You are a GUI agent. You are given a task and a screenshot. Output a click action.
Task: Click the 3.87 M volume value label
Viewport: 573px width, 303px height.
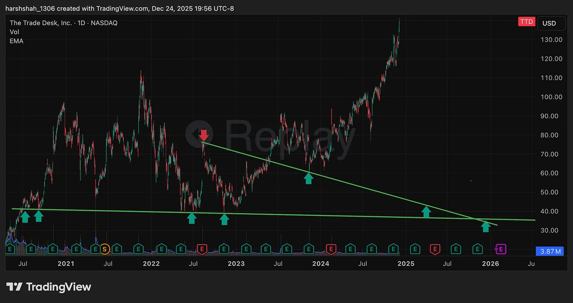[x=549, y=251]
